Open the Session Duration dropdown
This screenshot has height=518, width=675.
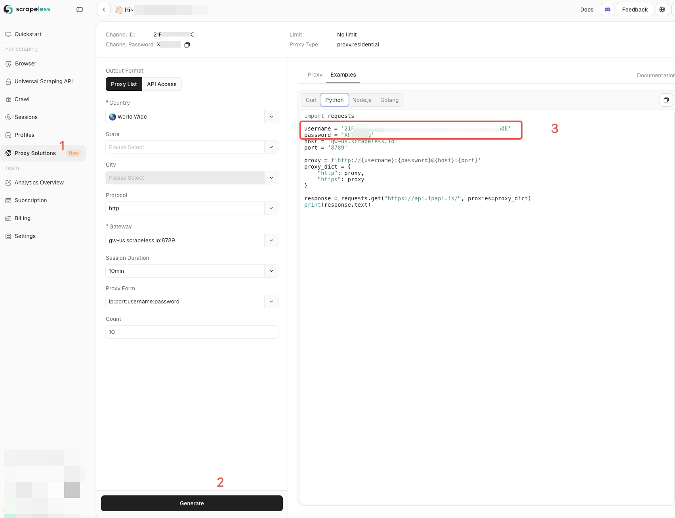[192, 271]
